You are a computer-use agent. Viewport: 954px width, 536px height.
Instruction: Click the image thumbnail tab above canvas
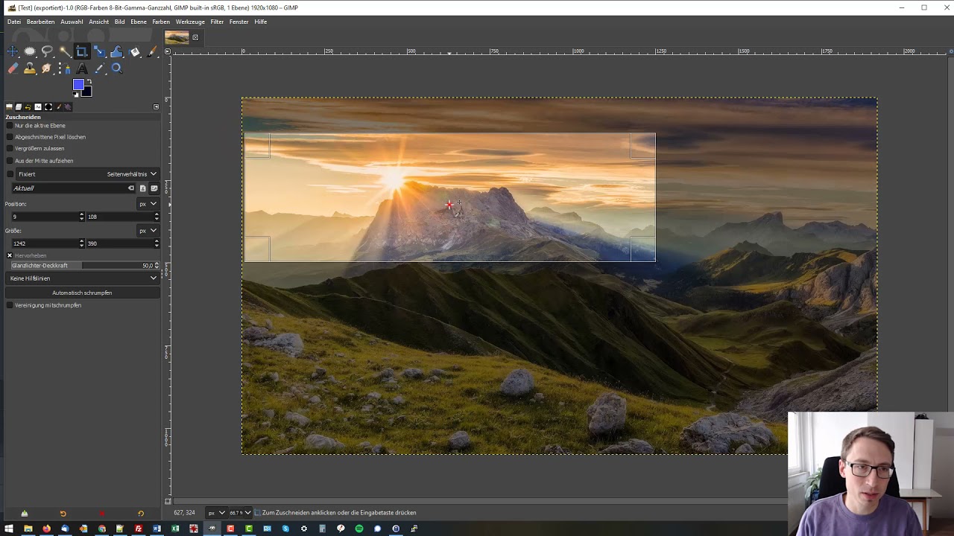(177, 37)
